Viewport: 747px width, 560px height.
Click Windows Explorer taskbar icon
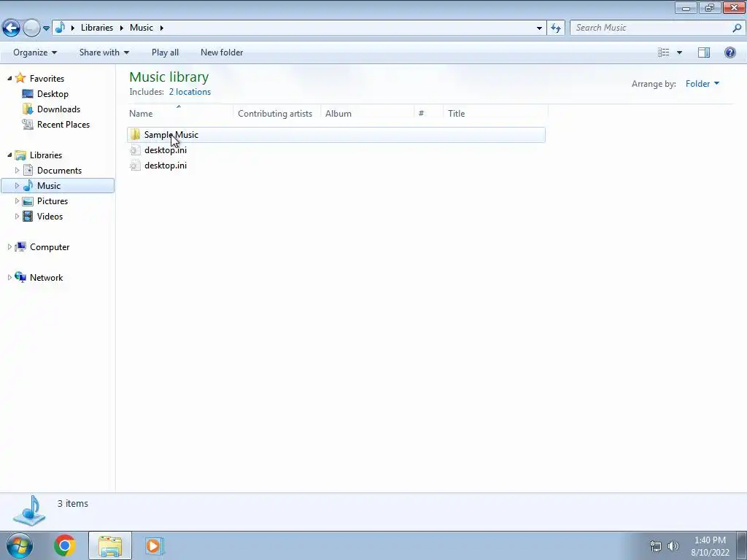[110, 545]
